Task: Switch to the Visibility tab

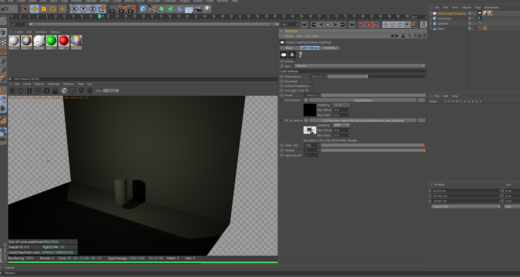Action: point(329,48)
